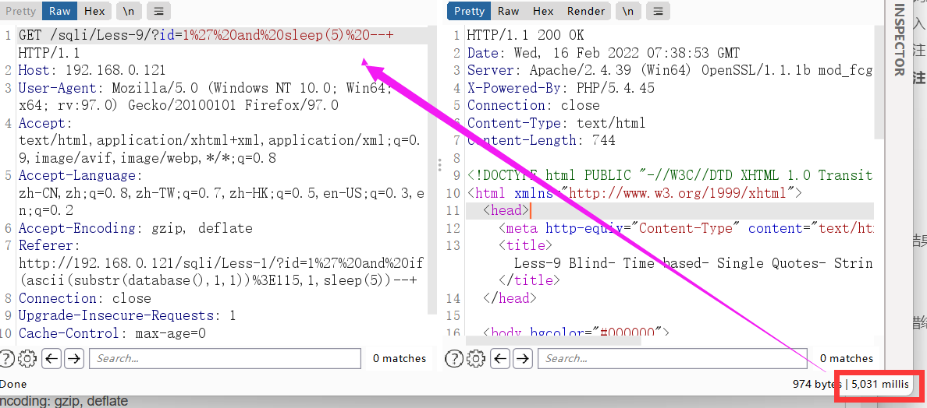
Task: Focus the request search field
Action: (225, 358)
